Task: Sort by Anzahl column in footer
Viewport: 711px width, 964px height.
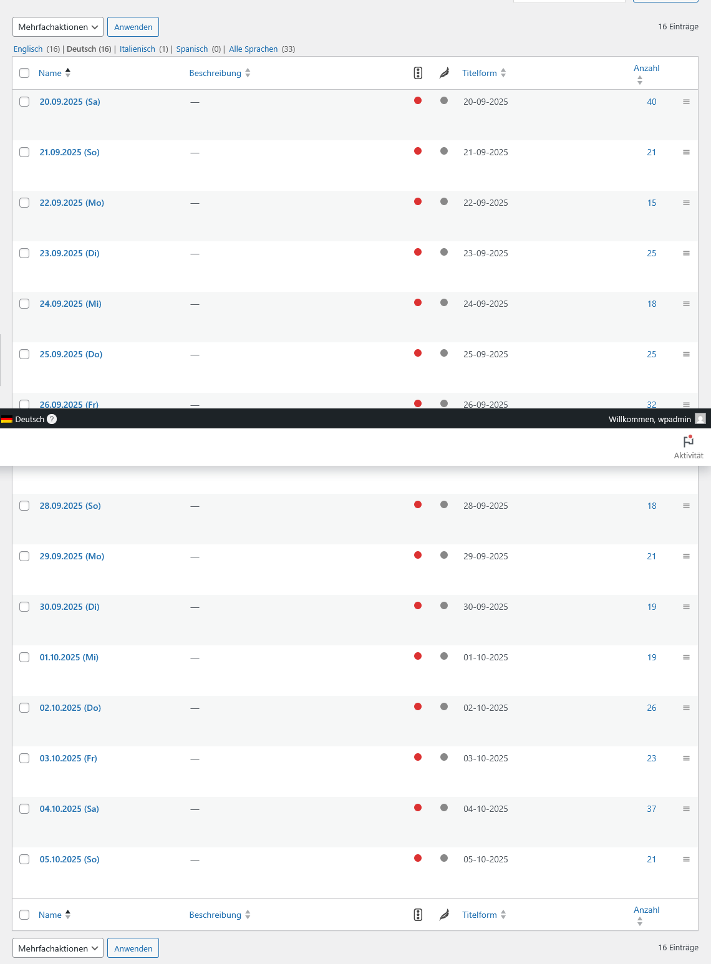Action: 646,910
